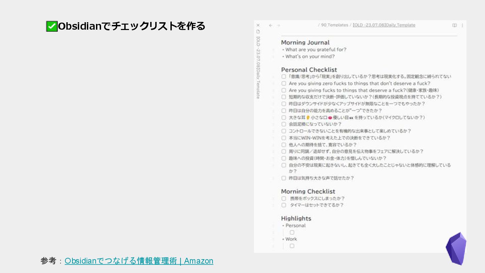Image resolution: width=485 pixels, height=273 pixels.
Task: Close the Obsidian note tab with X icon
Action: coord(258,25)
